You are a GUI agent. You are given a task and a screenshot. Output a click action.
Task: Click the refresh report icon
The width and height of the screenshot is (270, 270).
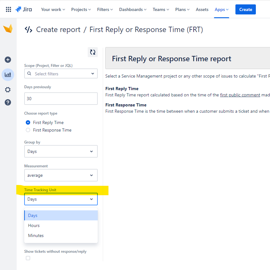click(92, 52)
